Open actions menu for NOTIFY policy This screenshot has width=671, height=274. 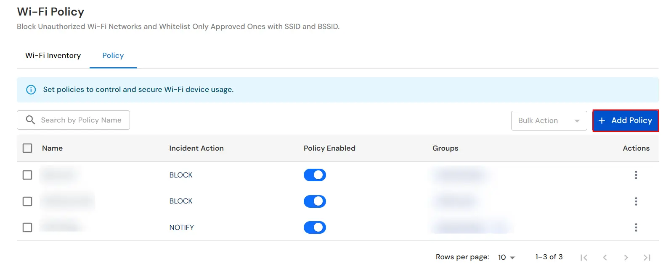pos(636,227)
